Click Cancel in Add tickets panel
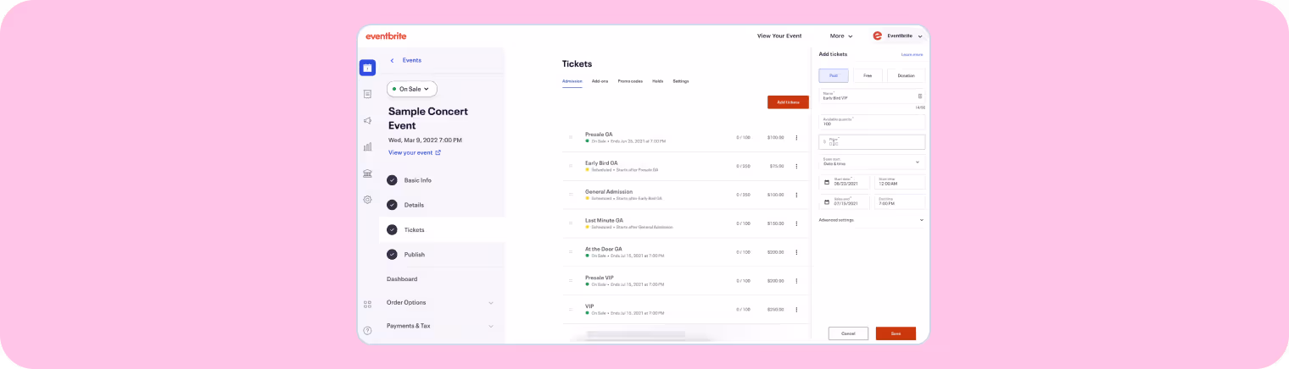Screen dimensions: 1289x369 [x=848, y=333]
